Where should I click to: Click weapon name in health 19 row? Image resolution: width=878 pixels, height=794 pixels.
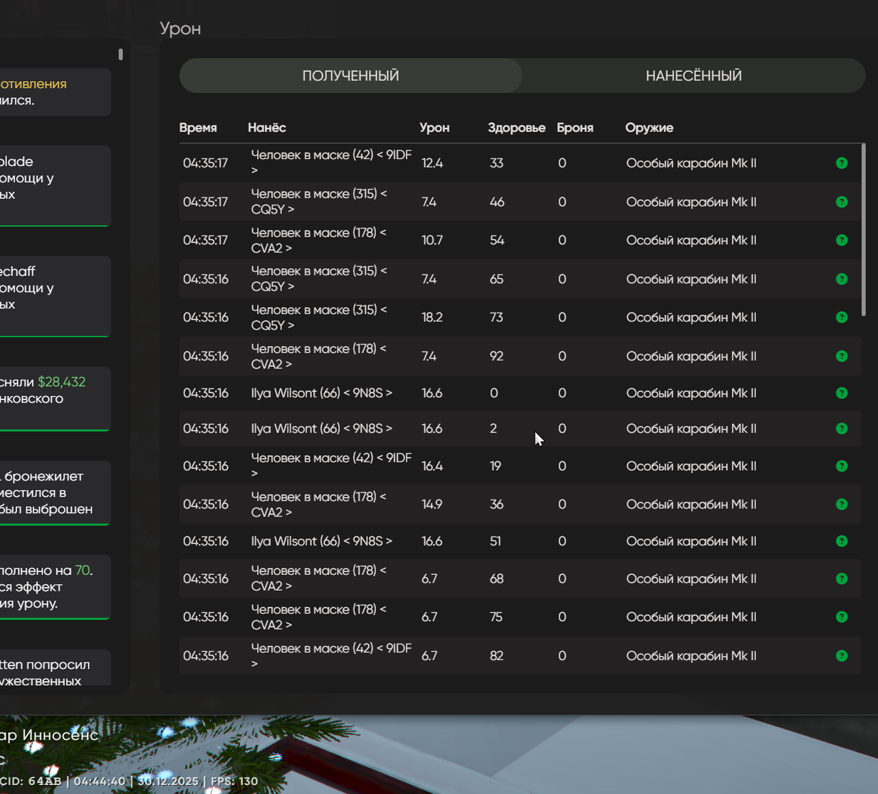691,466
